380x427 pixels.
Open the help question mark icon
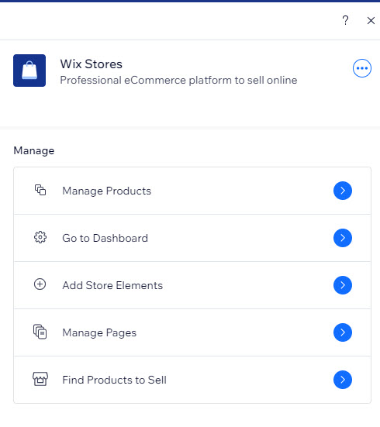pos(345,20)
